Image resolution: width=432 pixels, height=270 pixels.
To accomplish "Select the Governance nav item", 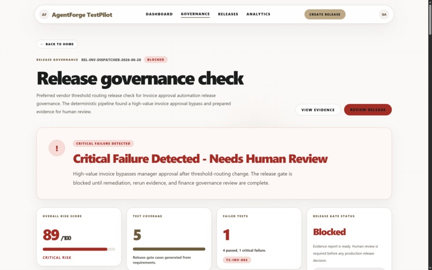I will tap(195, 14).
